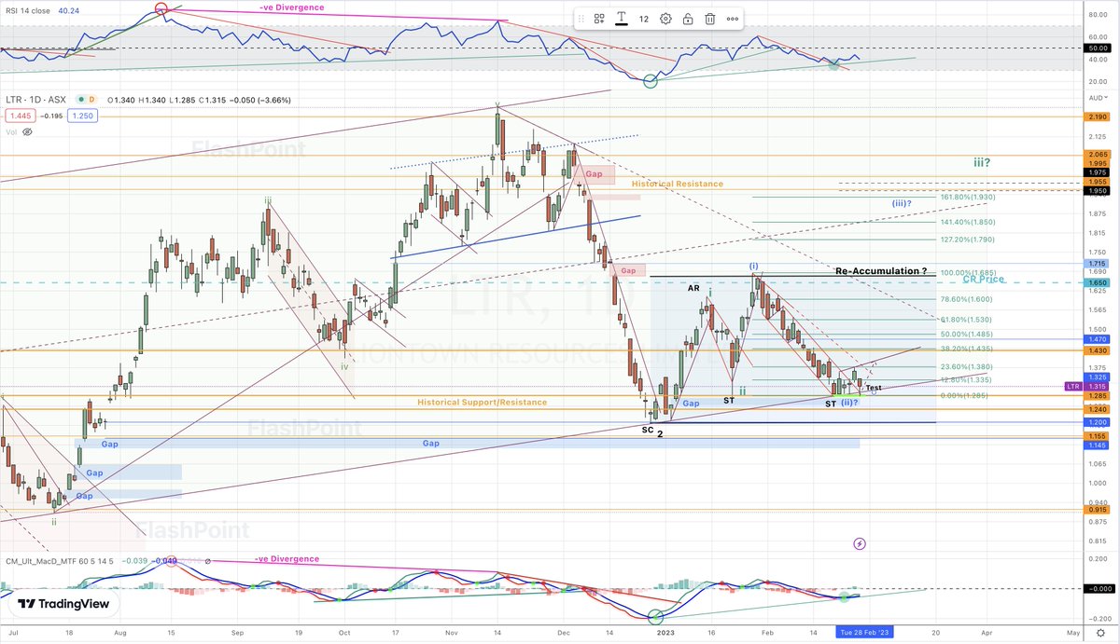The width and height of the screenshot is (1120, 644).
Task: Click the 'Re-Accumulation ?' text annotation
Action: click(x=881, y=271)
